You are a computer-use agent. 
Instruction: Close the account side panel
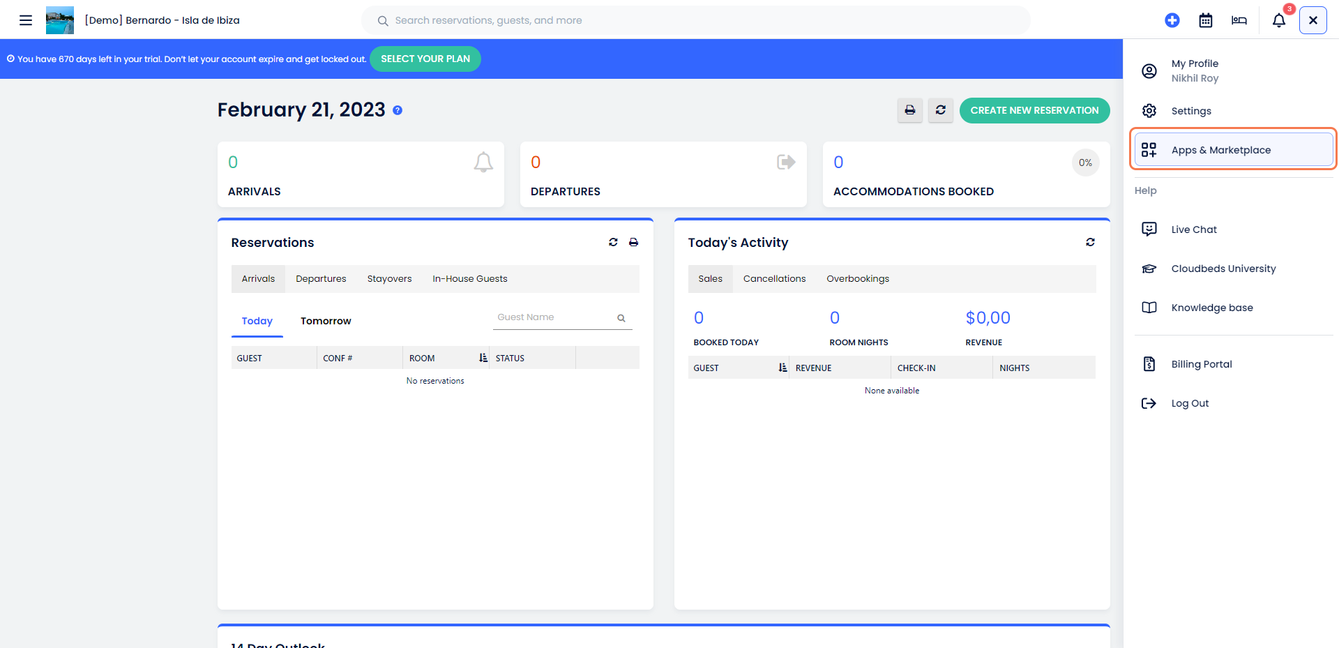[1313, 20]
